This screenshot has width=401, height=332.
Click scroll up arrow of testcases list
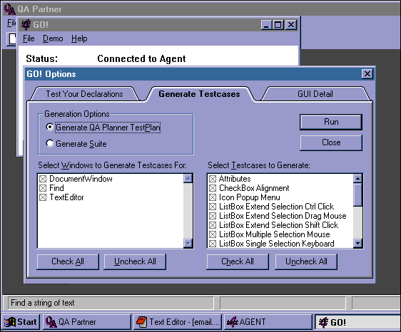pyautogui.click(x=357, y=178)
